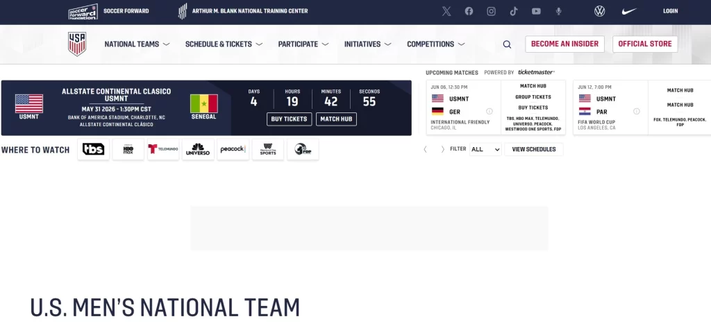711x335 pixels.
Task: Expand the Competitions menu
Action: (436, 44)
